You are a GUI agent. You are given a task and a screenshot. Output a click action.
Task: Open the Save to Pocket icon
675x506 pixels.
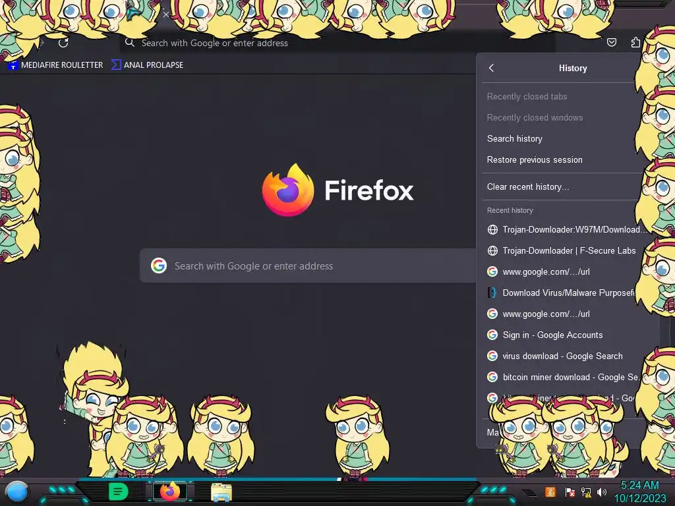click(x=611, y=42)
